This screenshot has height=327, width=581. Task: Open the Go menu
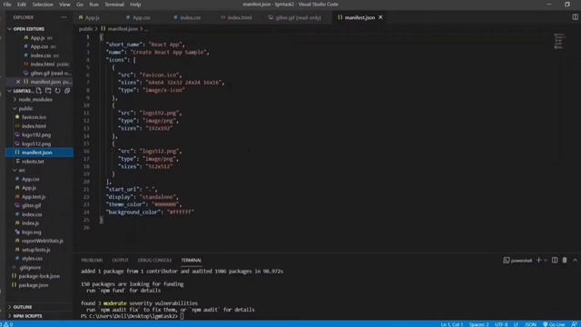[x=80, y=5]
